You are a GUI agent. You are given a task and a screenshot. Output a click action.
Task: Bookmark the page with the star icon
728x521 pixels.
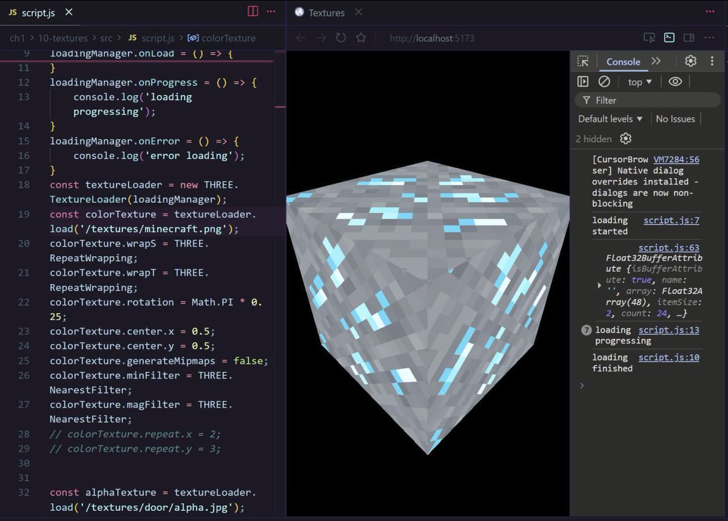click(361, 38)
